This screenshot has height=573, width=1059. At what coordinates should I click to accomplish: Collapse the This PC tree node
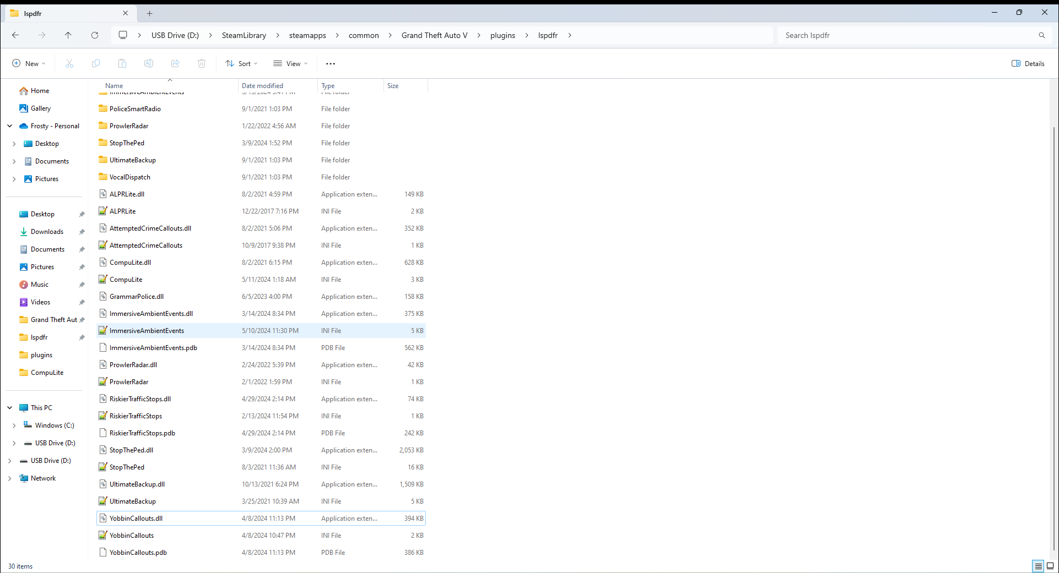click(10, 408)
